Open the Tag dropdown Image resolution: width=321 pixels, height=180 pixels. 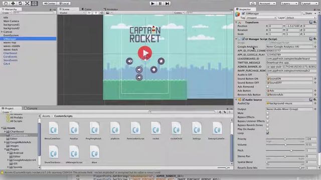coord(261,18)
